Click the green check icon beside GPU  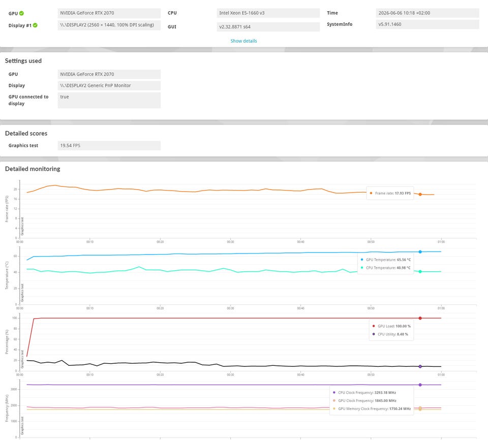point(21,13)
